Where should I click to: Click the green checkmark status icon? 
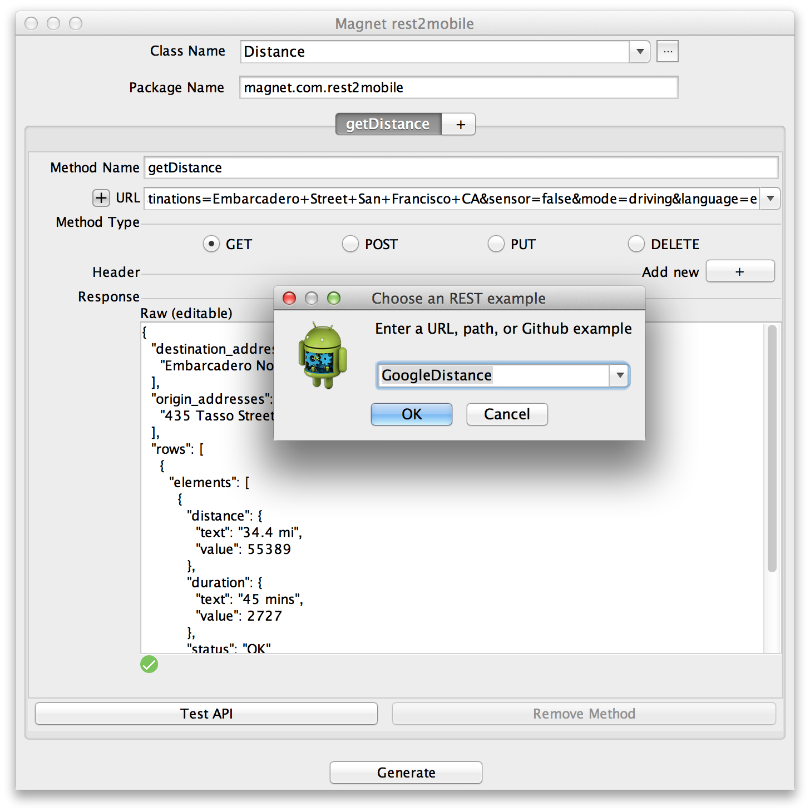pos(149,664)
